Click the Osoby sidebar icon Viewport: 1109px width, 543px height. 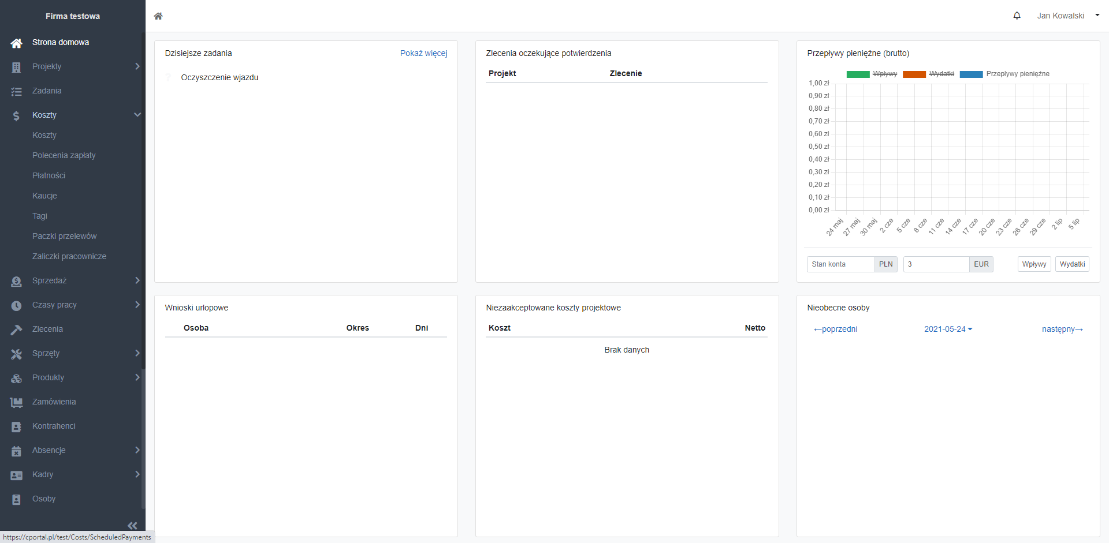[16, 499]
